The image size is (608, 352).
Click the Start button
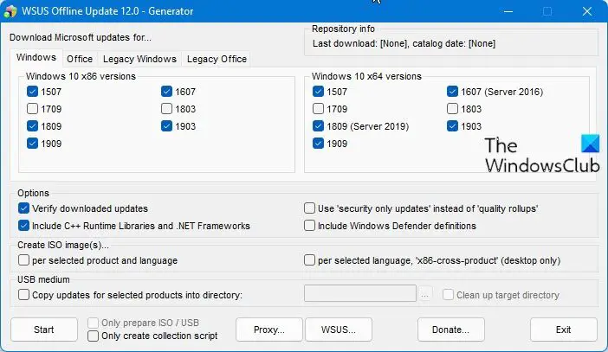point(44,330)
